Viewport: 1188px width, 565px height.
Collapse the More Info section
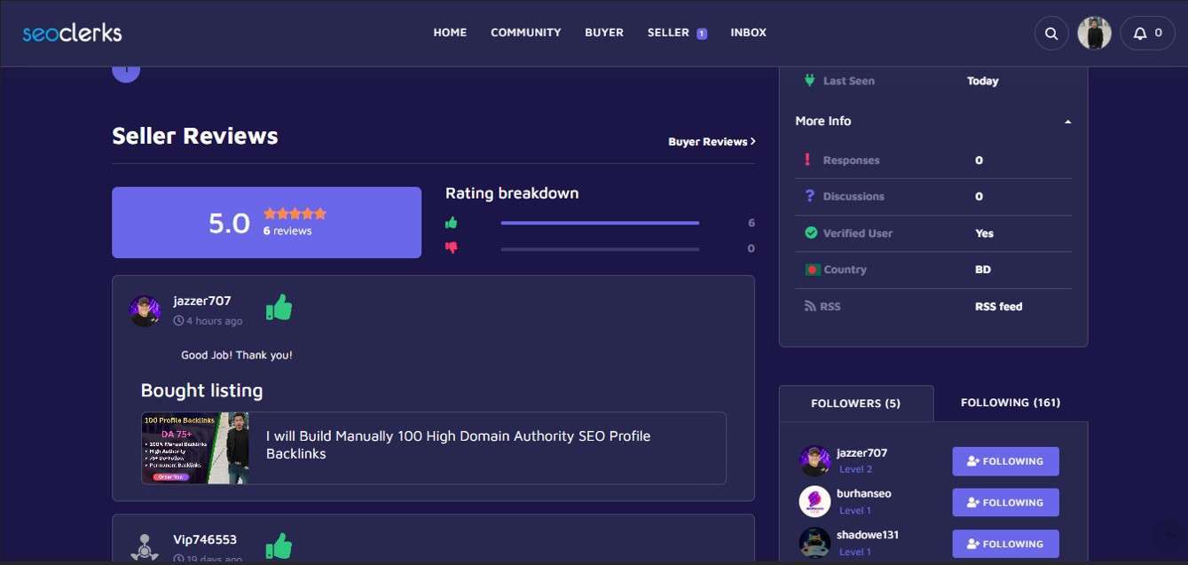[x=1067, y=122]
